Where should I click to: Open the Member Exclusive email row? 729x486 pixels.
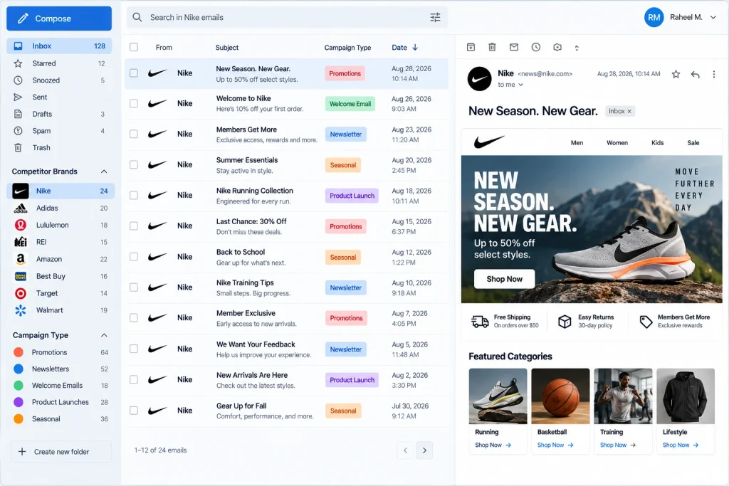tap(286, 318)
